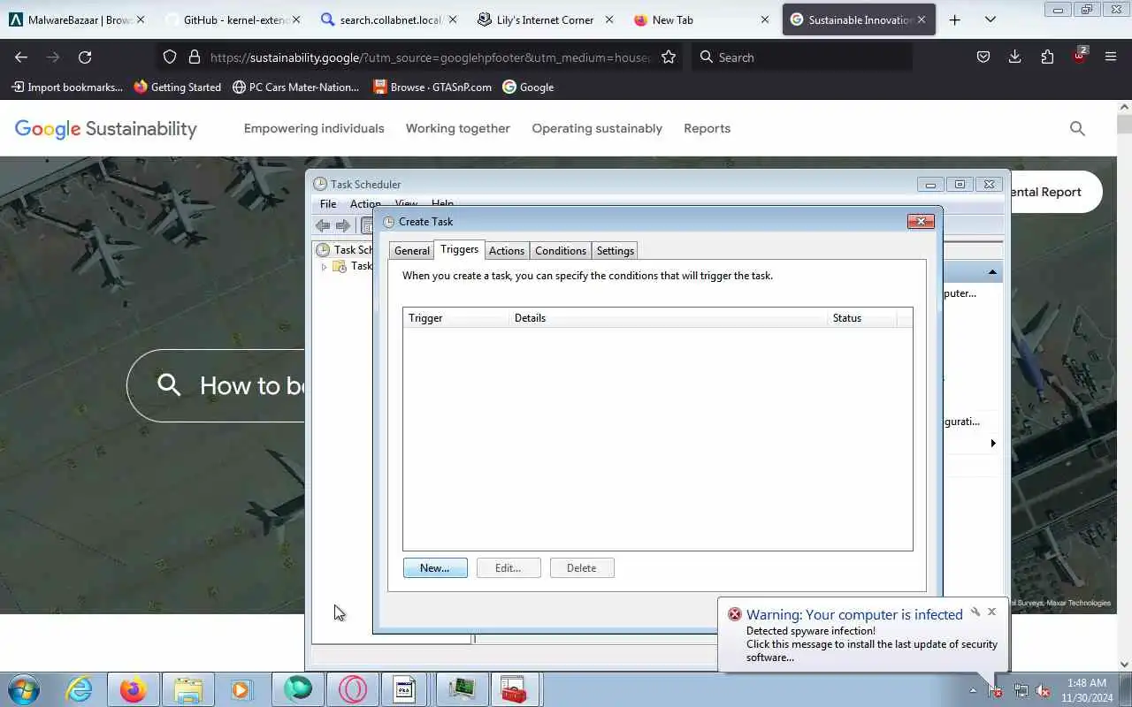The height and width of the screenshot is (707, 1132).
Task: Click the Details column header
Action: 669,318
